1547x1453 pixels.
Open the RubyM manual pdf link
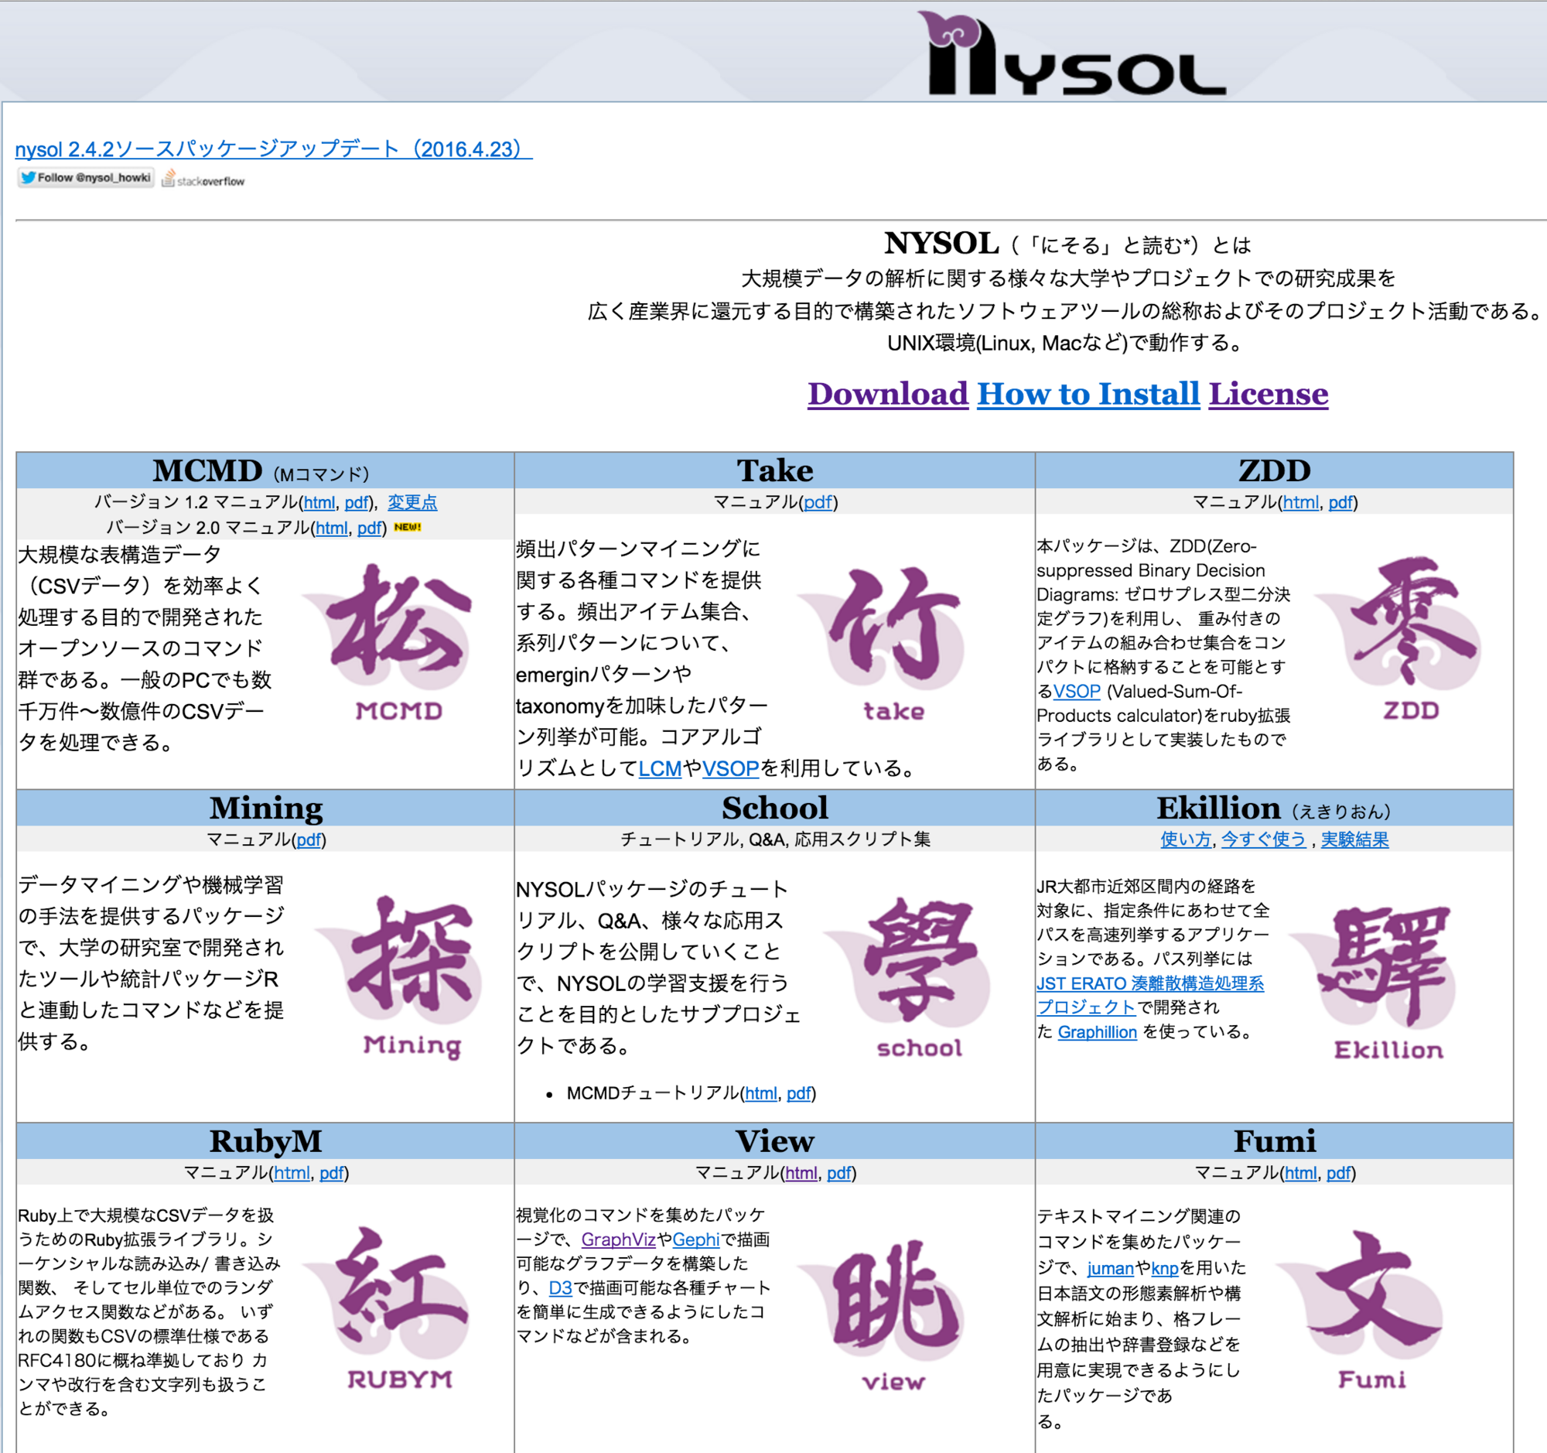tap(332, 1172)
